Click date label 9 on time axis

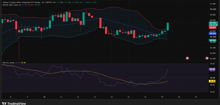point(27,97)
